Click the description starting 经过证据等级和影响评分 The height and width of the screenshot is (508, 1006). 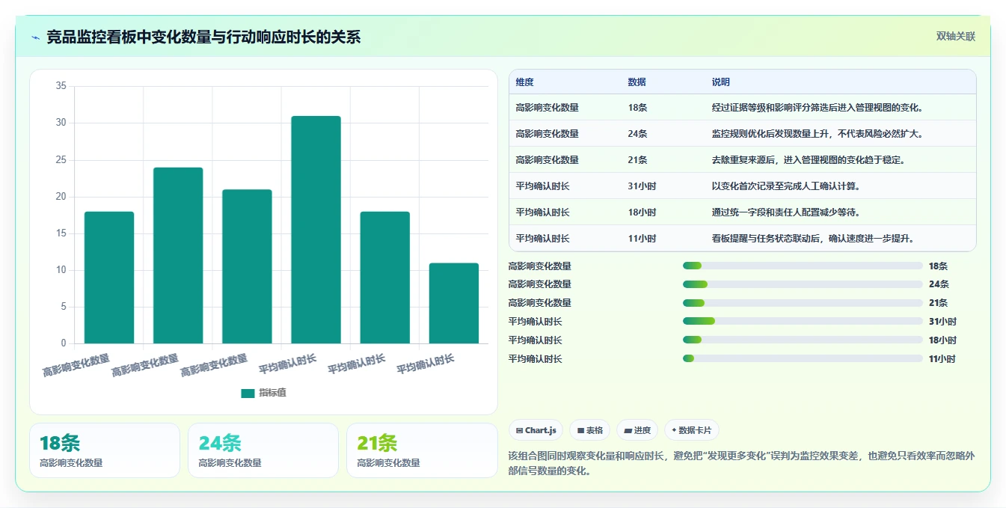click(x=818, y=108)
